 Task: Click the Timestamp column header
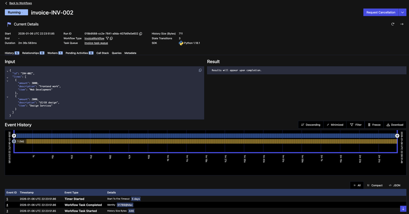point(27,193)
